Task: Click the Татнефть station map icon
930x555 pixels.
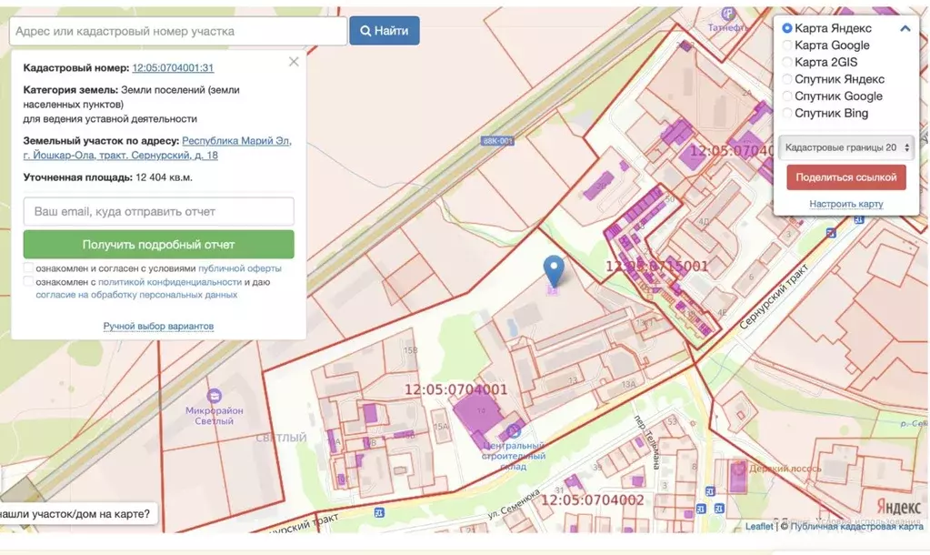Action: tap(728, 13)
